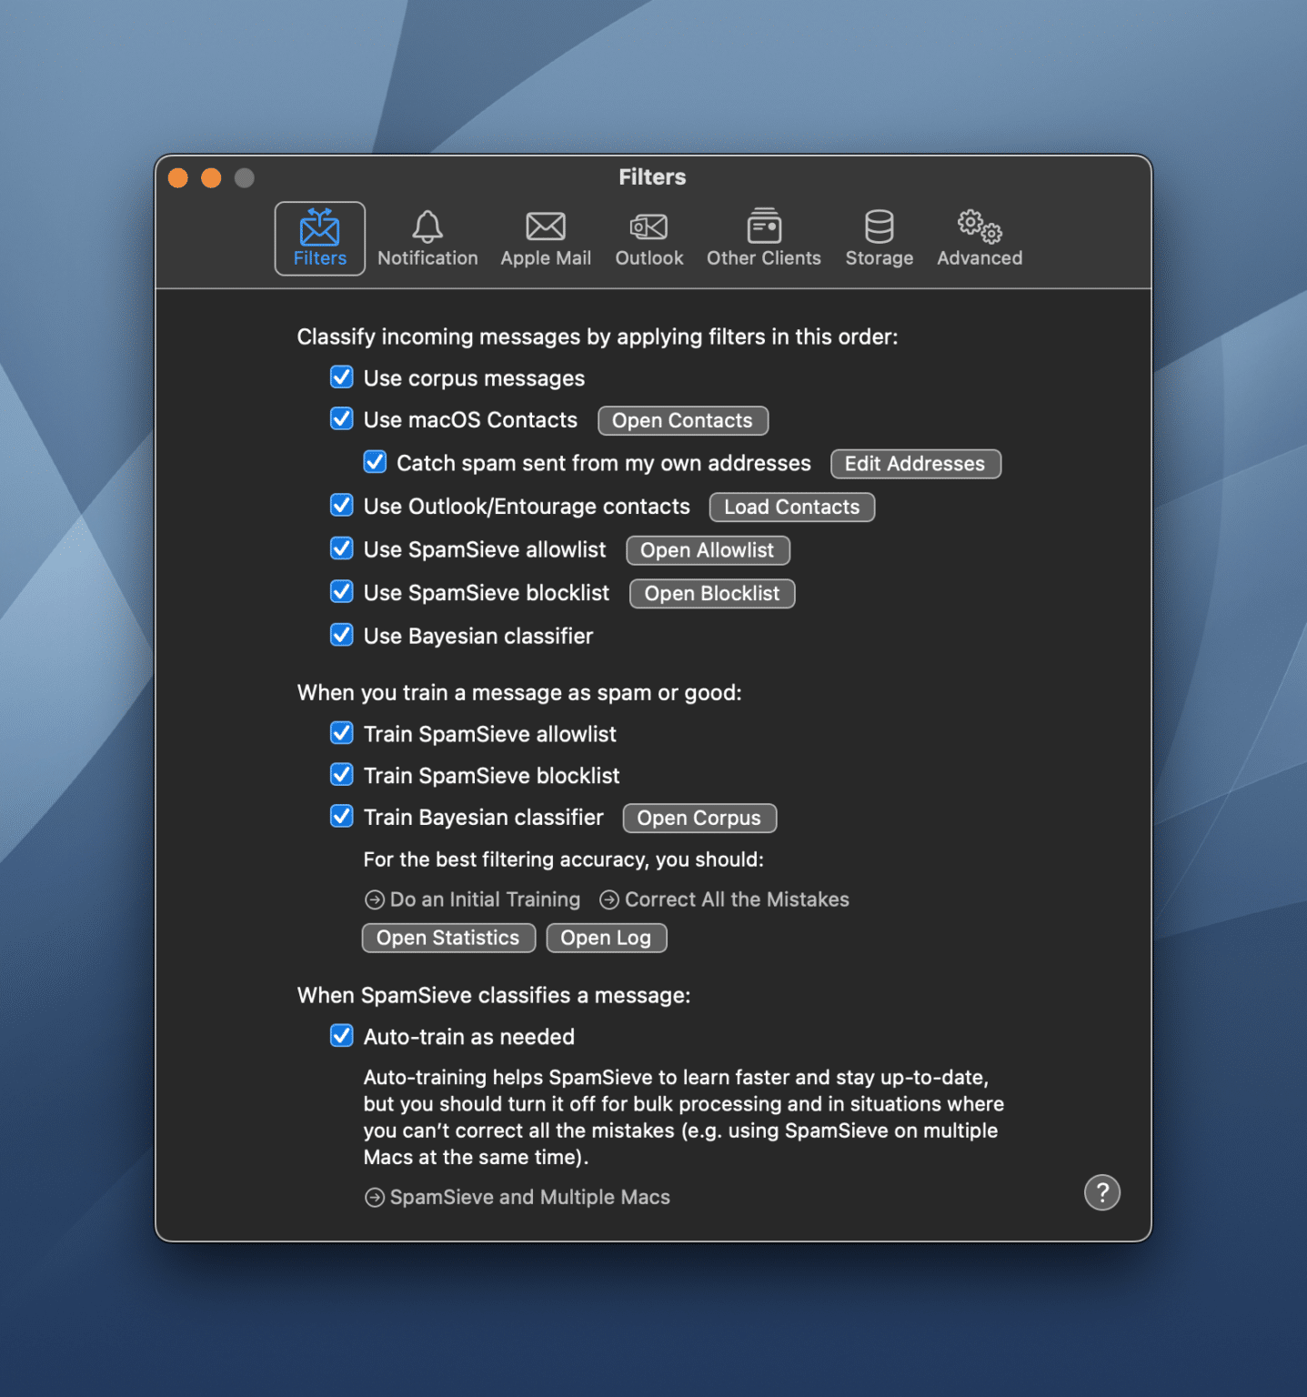This screenshot has height=1397, width=1307.
Task: Open the SpamSieve and Multiple Macs link
Action: [x=516, y=1196]
